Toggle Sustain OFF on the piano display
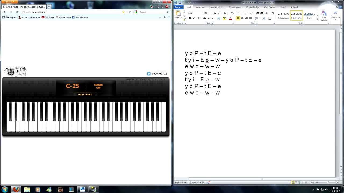344x193 pixels. tap(98, 86)
